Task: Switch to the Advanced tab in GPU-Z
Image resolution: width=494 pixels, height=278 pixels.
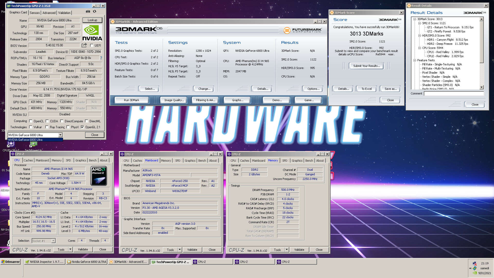Action: click(49, 13)
